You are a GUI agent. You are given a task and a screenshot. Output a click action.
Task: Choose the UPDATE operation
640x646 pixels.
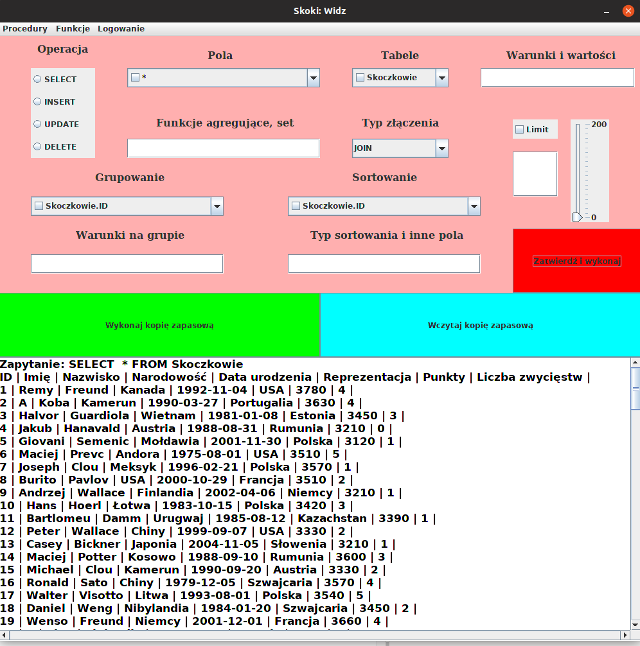[37, 124]
